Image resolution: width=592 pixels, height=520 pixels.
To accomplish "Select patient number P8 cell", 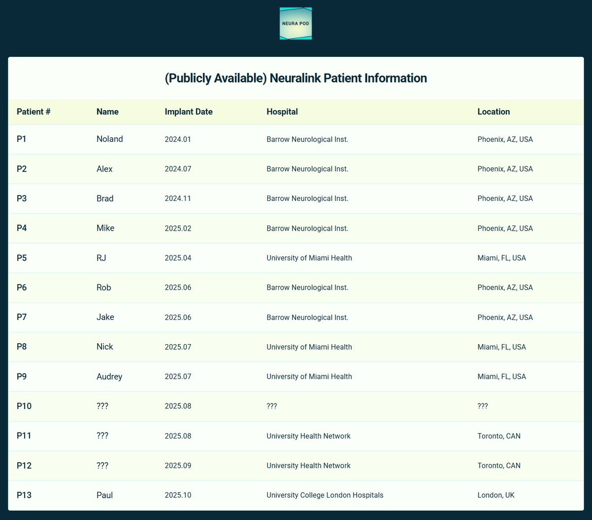I will click(22, 347).
